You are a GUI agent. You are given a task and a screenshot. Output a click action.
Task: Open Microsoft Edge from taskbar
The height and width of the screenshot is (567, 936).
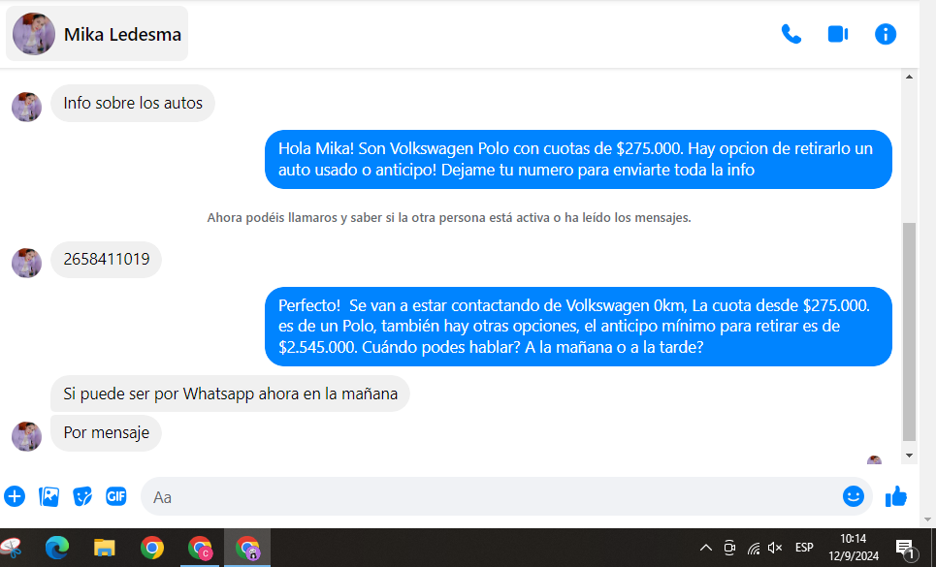click(x=57, y=548)
